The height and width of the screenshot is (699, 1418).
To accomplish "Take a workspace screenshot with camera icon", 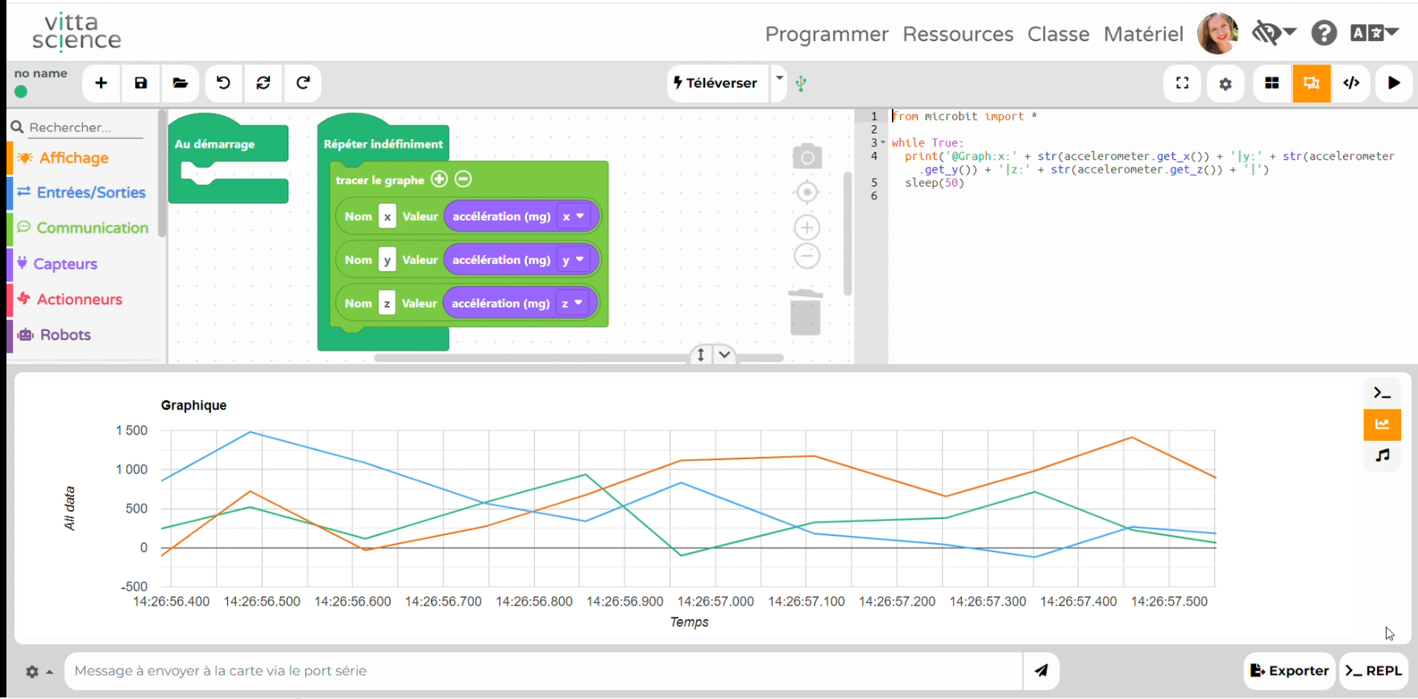I will 806,156.
